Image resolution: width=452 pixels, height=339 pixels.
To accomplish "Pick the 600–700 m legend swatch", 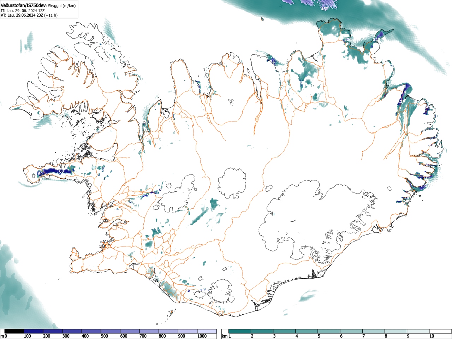I will pos(130,331).
